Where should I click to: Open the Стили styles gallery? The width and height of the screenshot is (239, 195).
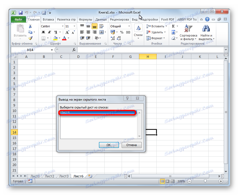[x=138, y=32]
